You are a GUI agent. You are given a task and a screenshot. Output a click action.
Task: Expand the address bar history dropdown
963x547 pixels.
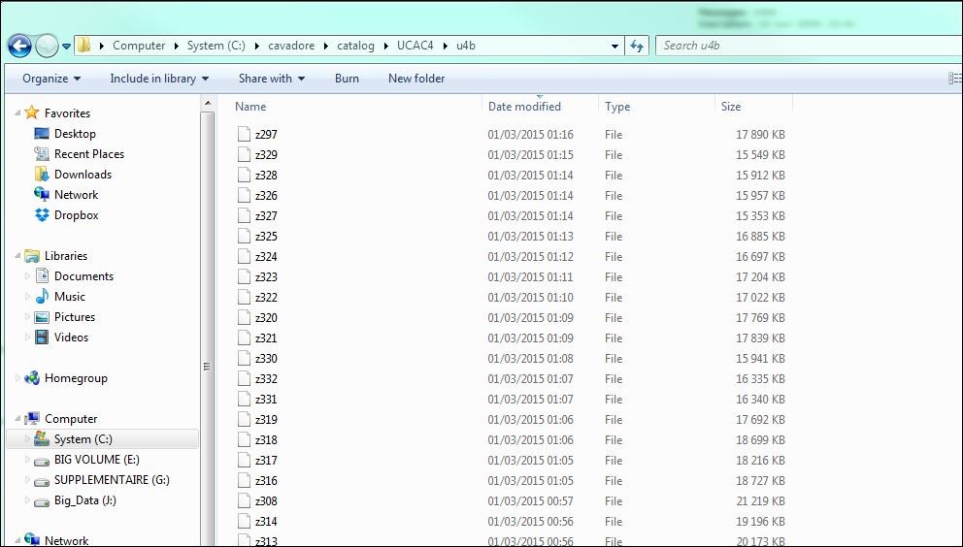[614, 46]
